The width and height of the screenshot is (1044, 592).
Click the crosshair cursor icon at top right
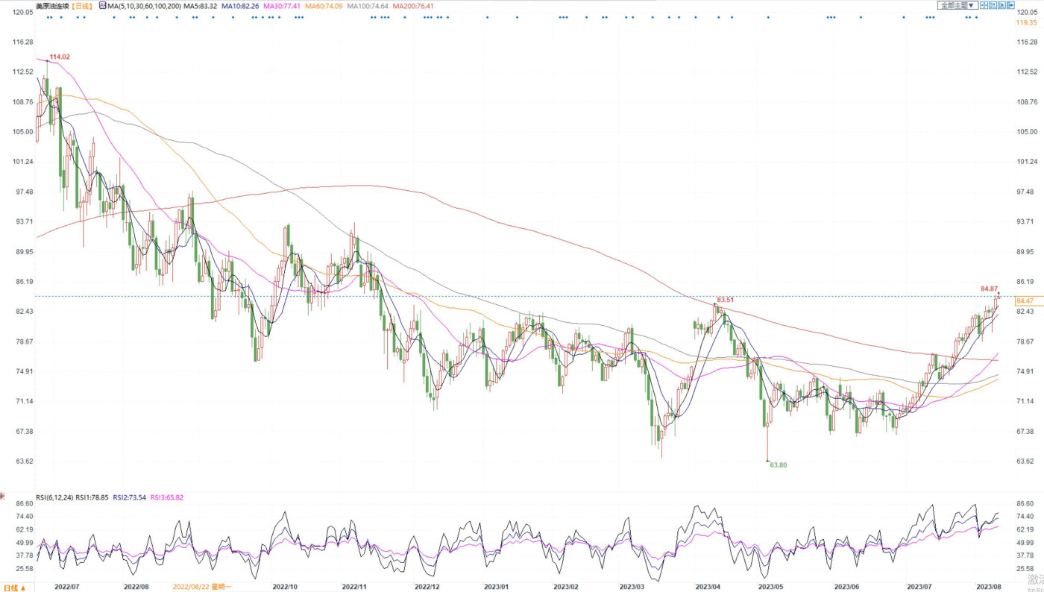[984, 5]
